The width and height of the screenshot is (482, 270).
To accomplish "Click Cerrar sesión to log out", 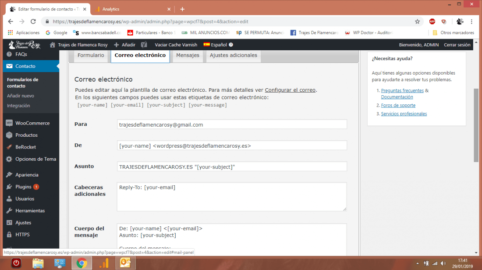I will [x=457, y=45].
